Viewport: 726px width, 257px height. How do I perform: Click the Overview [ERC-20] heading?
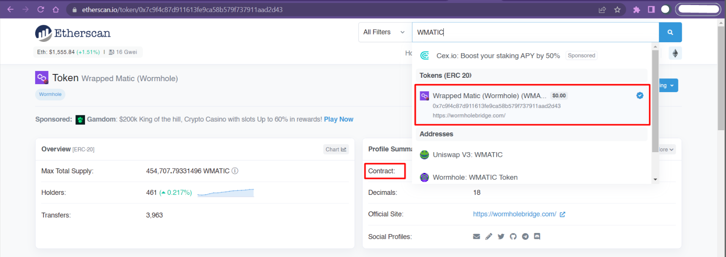tap(68, 149)
